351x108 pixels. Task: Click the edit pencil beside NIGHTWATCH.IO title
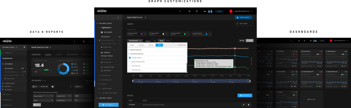coord(146,17)
